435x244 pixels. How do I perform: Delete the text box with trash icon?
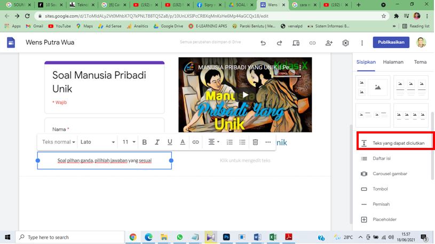tap(255, 142)
